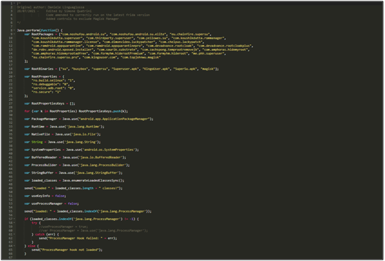This screenshot has width=385, height=261.
Task: Collapse the try block fold at line 58
Action: (x=14, y=223)
